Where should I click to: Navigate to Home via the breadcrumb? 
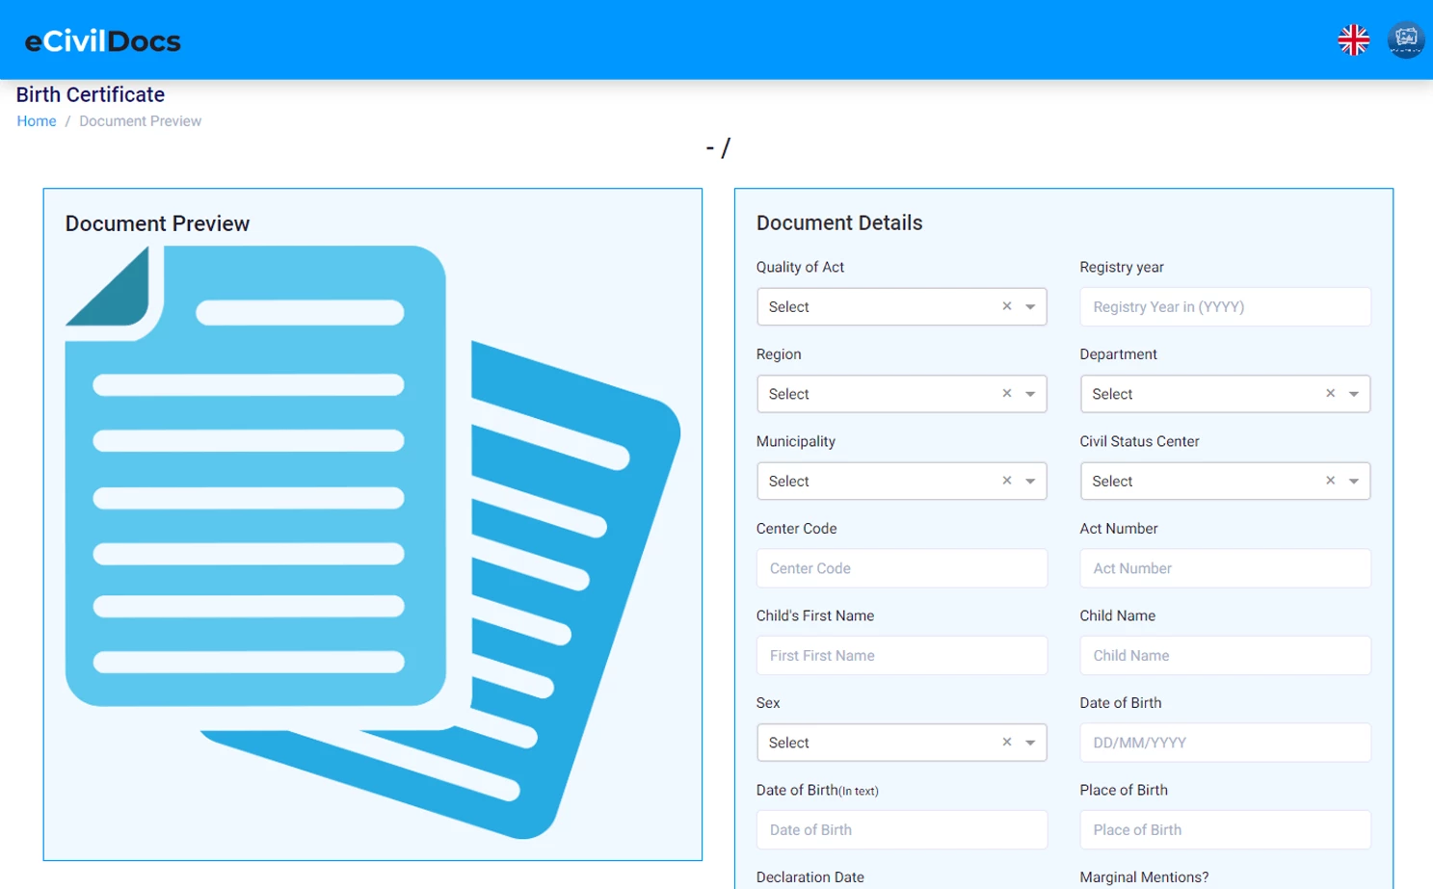coord(36,120)
